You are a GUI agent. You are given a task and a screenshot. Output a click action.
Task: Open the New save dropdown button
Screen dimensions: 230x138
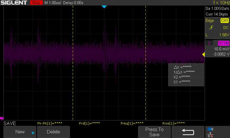tap(20, 132)
